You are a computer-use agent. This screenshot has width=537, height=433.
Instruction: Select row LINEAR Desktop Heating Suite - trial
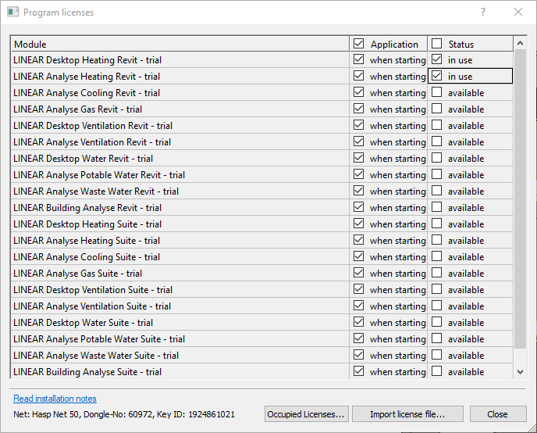pos(262,224)
